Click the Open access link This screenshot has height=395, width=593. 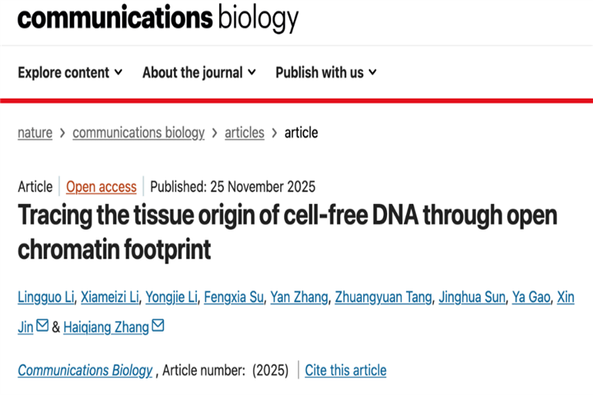coord(101,187)
